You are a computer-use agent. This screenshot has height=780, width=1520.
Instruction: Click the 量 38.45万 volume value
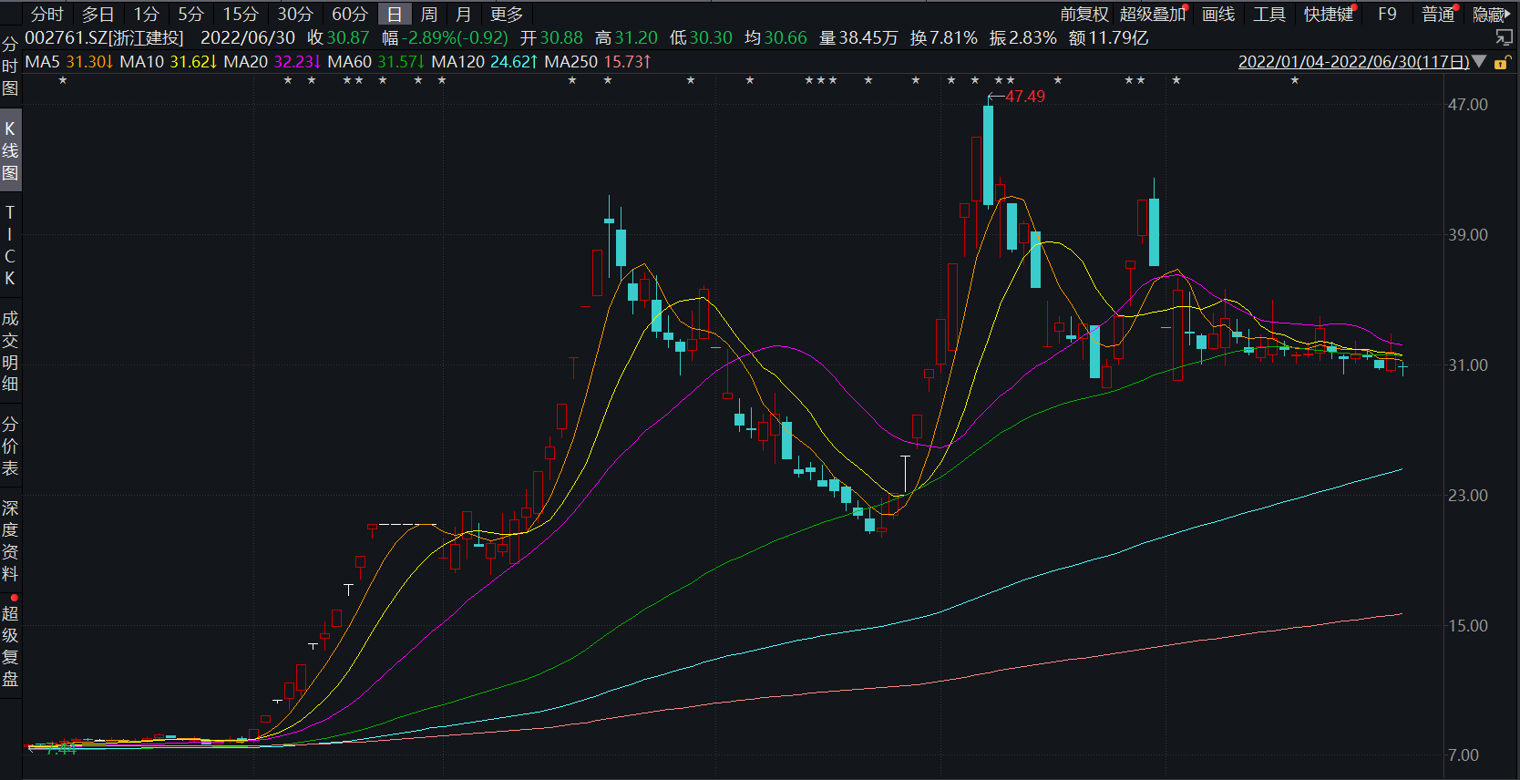[858, 37]
